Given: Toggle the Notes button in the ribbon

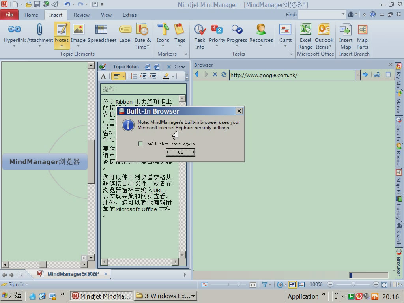Looking at the screenshot, I should pyautogui.click(x=62, y=35).
